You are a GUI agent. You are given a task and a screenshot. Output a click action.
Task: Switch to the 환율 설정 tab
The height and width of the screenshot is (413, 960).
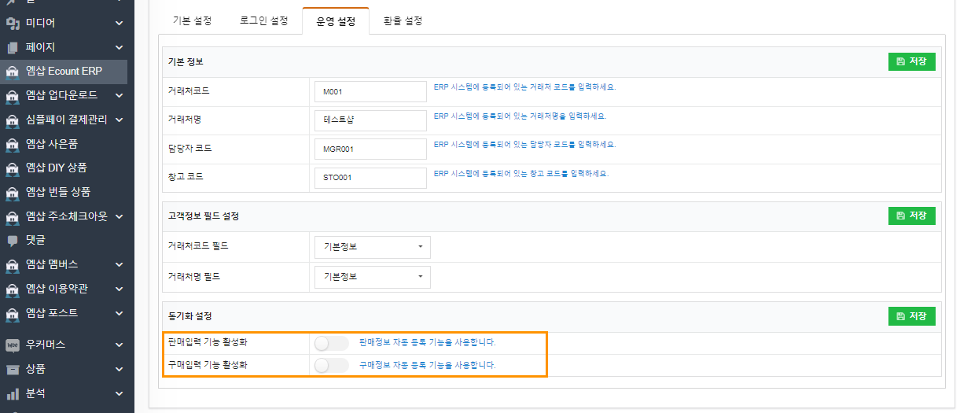click(x=403, y=21)
